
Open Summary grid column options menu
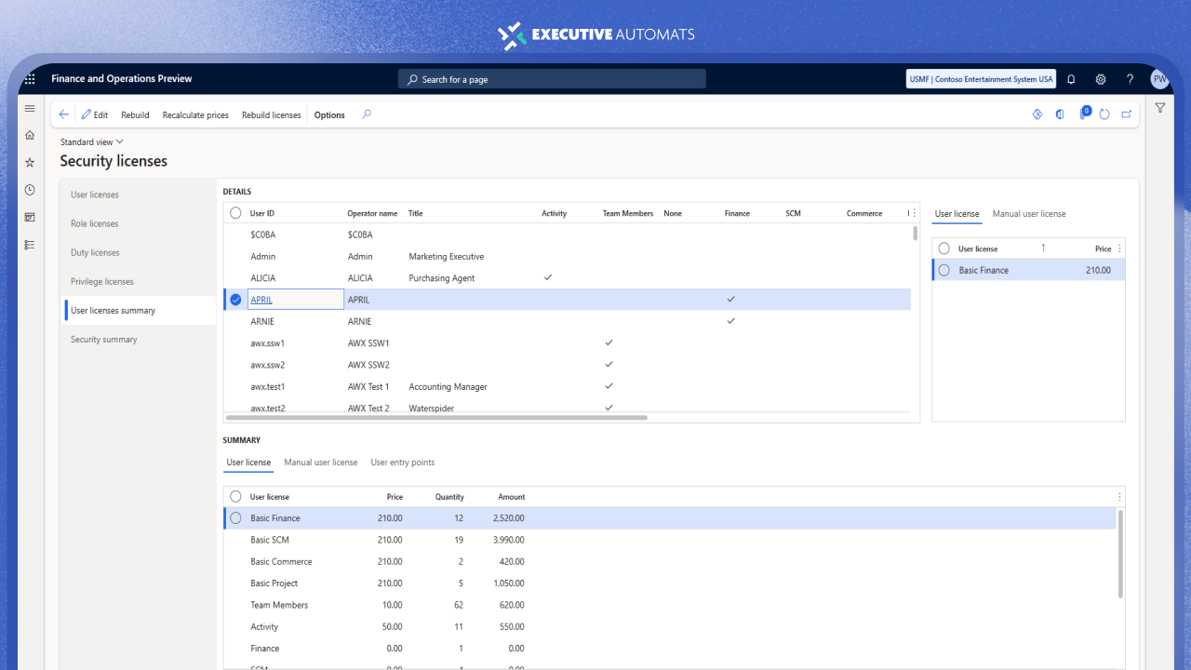1119,497
